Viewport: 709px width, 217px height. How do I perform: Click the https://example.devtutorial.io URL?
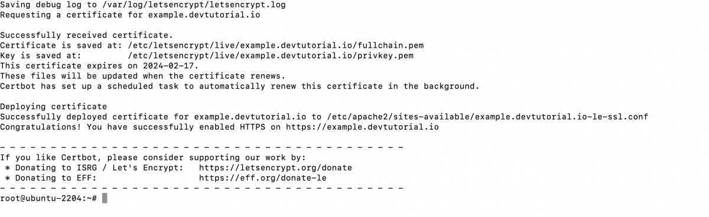pyautogui.click(x=362, y=127)
